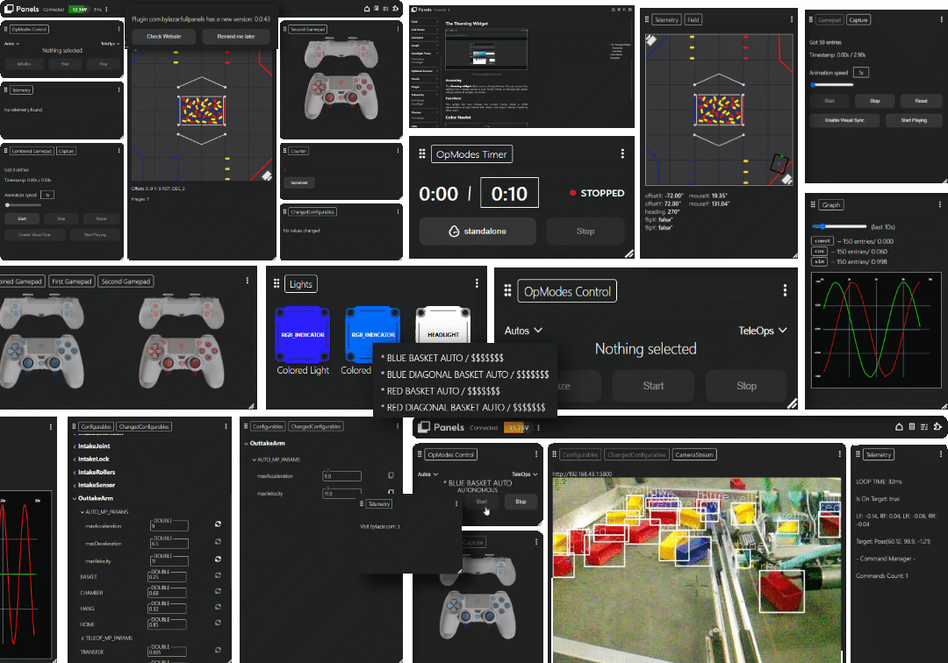The width and height of the screenshot is (948, 663).
Task: Open the CameraStream tab
Action: [x=693, y=455]
